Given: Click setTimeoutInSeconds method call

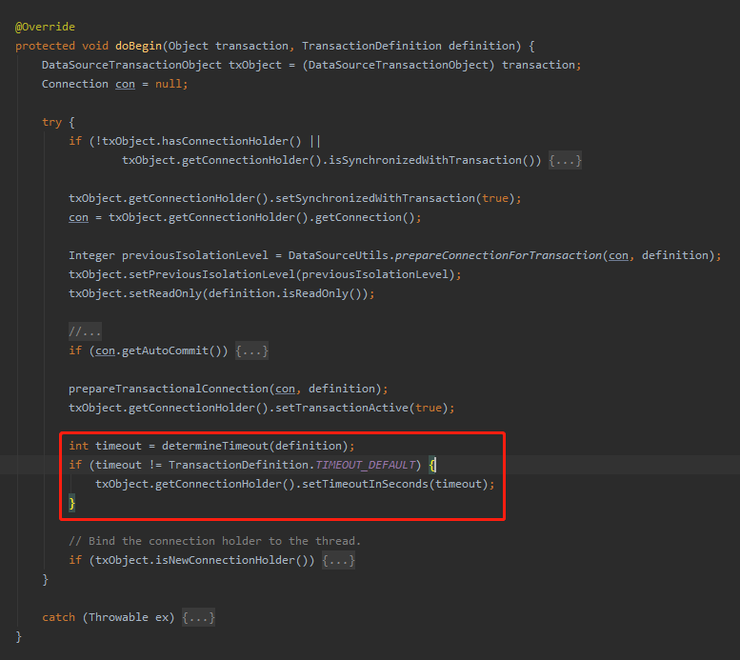Looking at the screenshot, I should point(365,484).
